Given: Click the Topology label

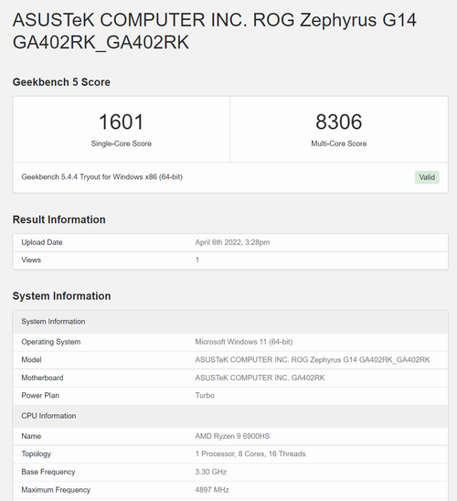Looking at the screenshot, I should [36, 454].
